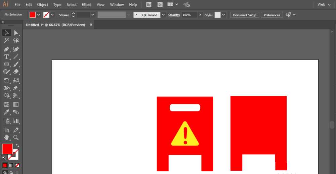Viewport: 336px width, 174px height.
Task: Open Preferences from the control bar
Action: (x=271, y=15)
